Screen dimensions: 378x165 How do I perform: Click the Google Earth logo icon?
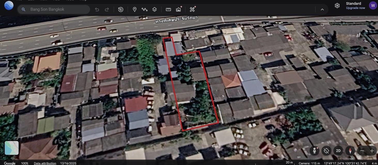9,5
